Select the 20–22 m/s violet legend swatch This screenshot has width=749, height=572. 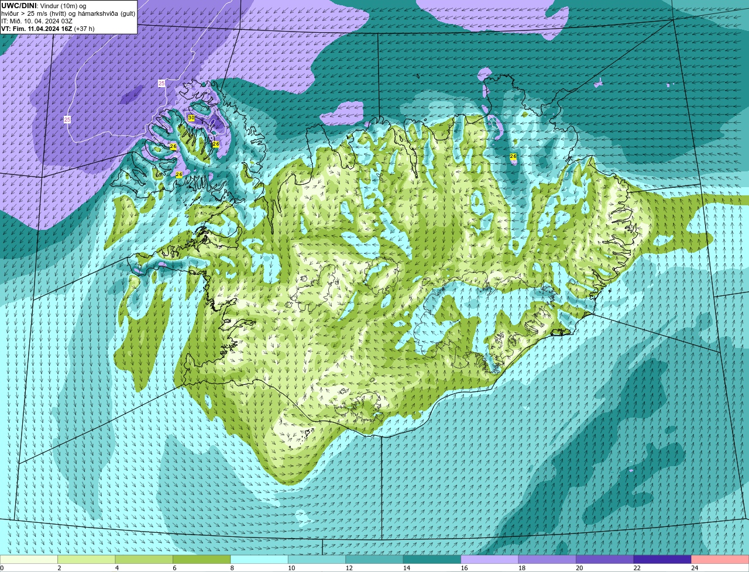[604, 560]
